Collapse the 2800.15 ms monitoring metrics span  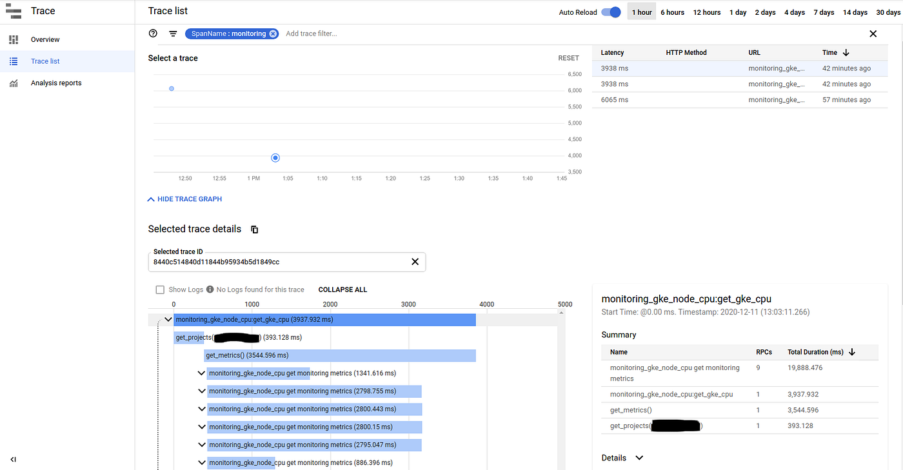[202, 427]
